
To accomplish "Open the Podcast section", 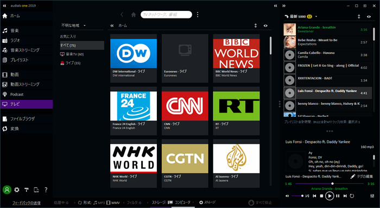I will pyautogui.click(x=26, y=94).
